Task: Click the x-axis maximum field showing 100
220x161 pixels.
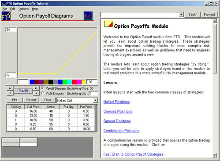Action: click(x=92, y=82)
